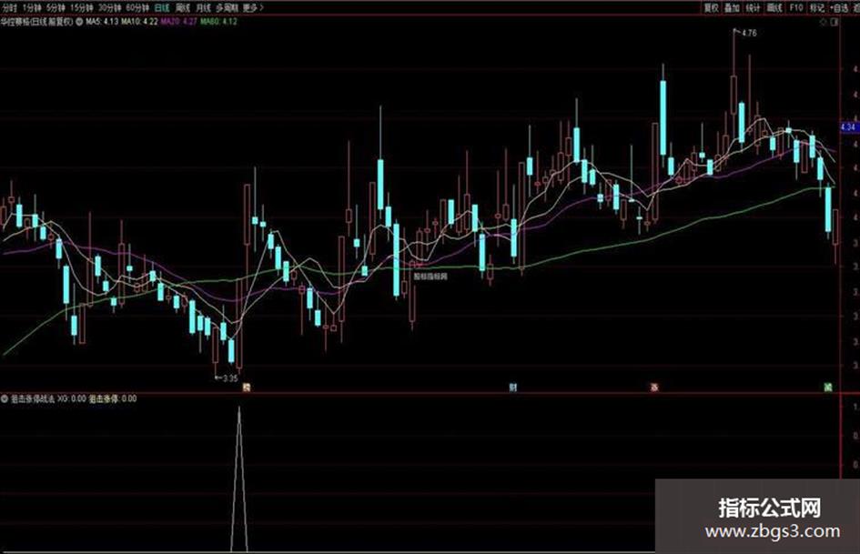Click the 复权 adjustment toolbar button
The width and height of the screenshot is (860, 554).
pos(712,7)
